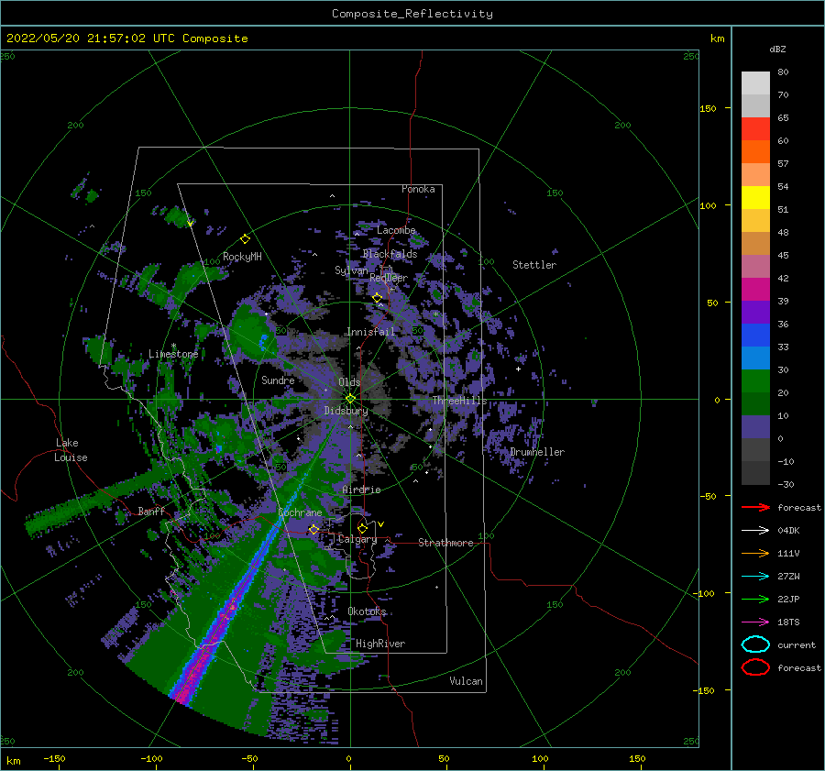Pick the slate 0-10 dBZ color swatch
825x771 pixels.
(x=755, y=427)
